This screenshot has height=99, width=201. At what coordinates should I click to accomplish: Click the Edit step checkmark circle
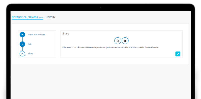[x=22, y=44]
